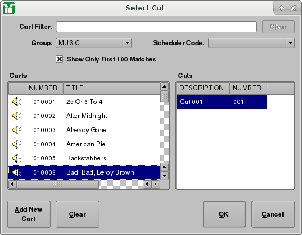Click Add New Cart button
This screenshot has width=302, height=235.
(29, 214)
